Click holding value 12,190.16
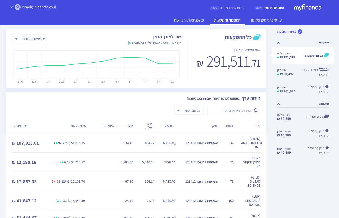This screenshot has height=218, width=339. tap(24, 162)
